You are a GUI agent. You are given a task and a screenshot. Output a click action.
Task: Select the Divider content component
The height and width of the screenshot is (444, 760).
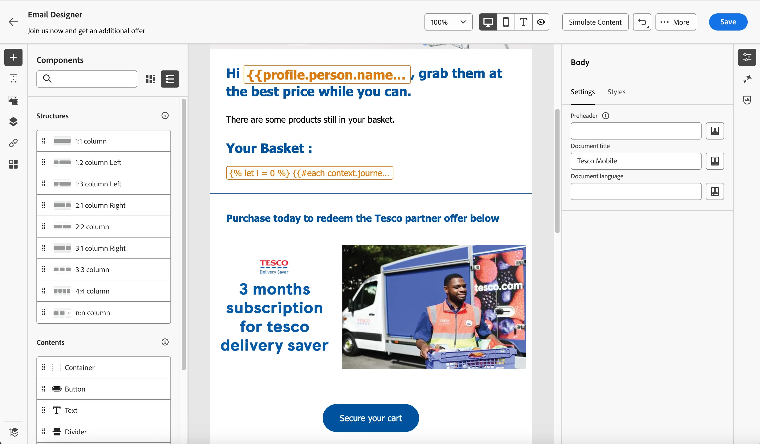(103, 432)
